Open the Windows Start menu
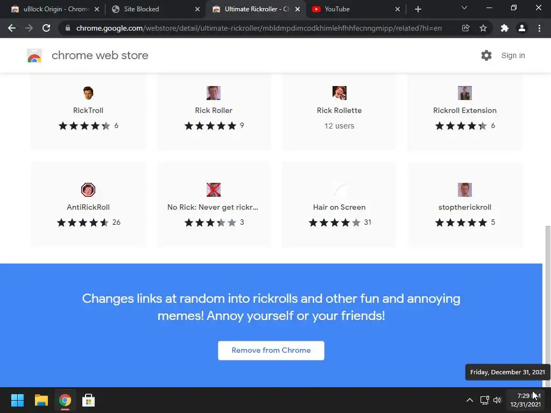 17,400
